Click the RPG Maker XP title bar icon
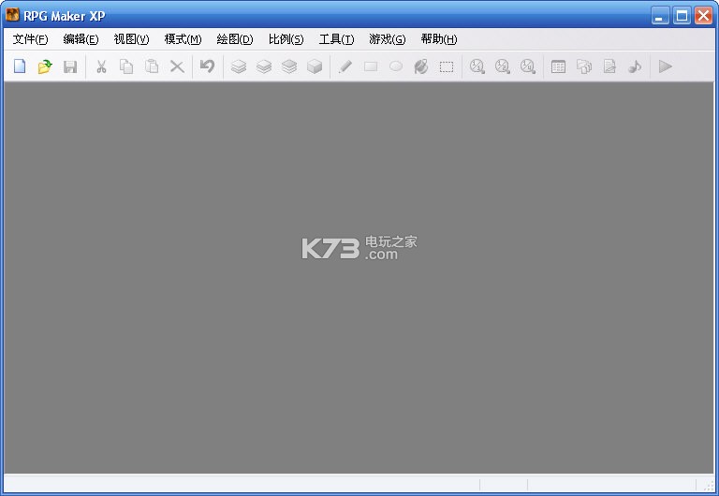 [12, 15]
